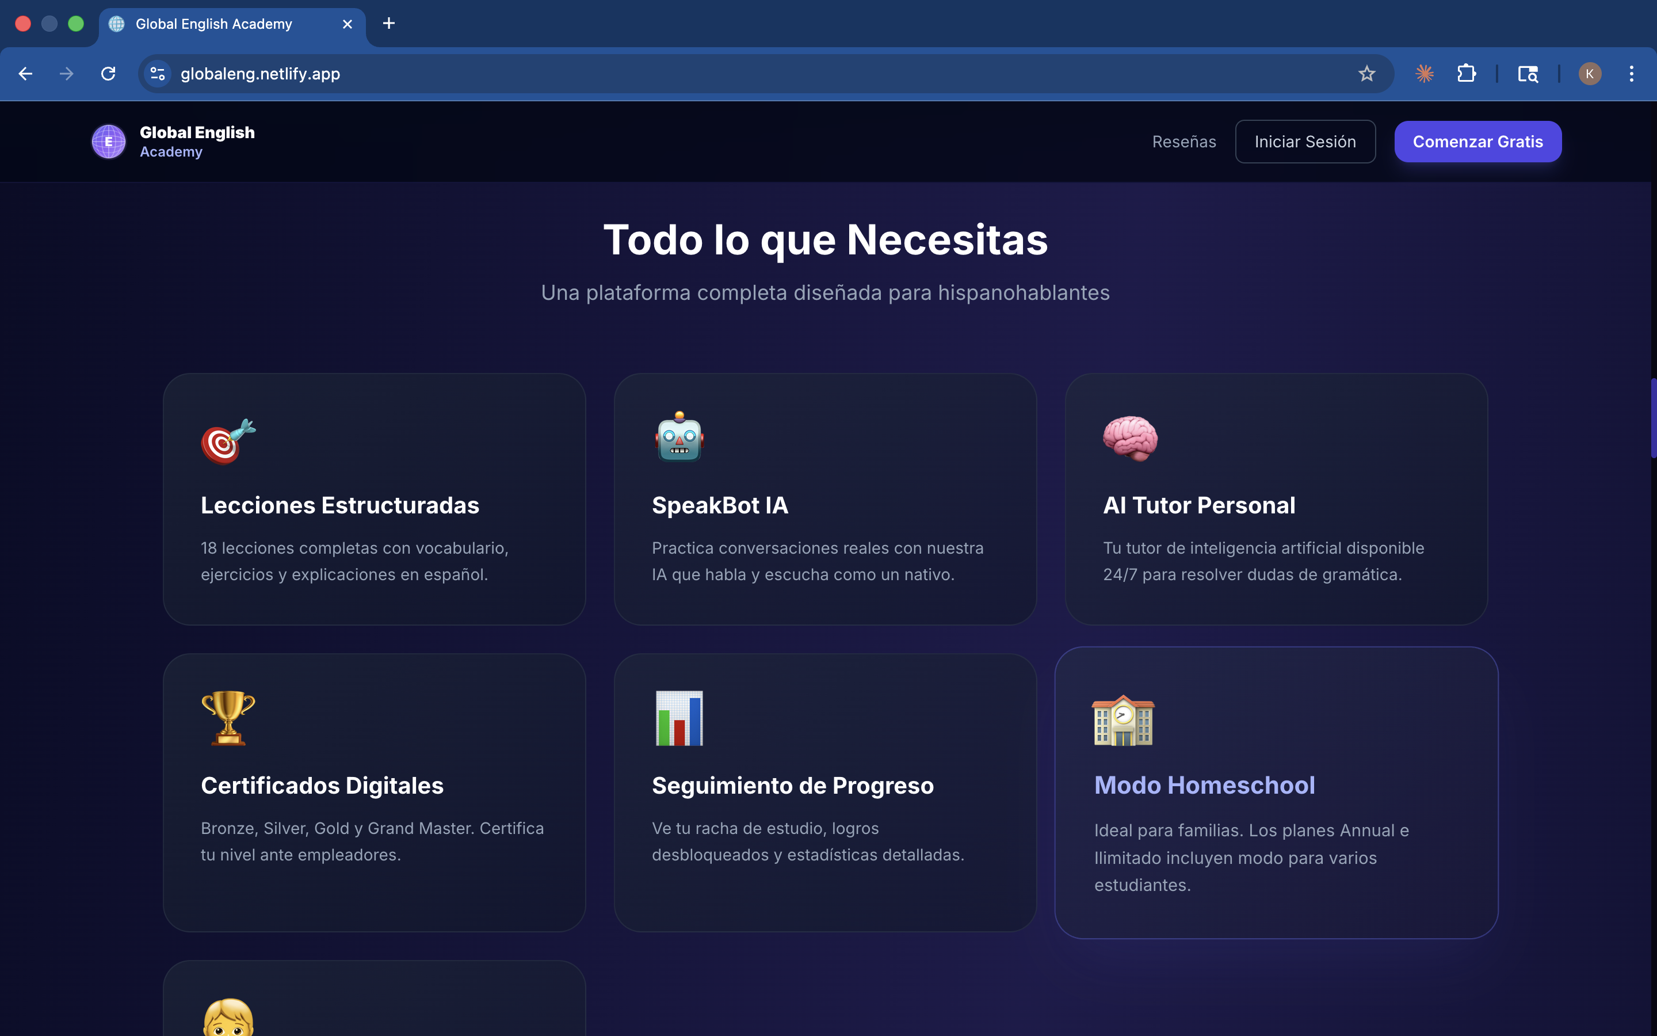
Task: Click the school icon on Modo Homeschool card
Action: [1124, 720]
